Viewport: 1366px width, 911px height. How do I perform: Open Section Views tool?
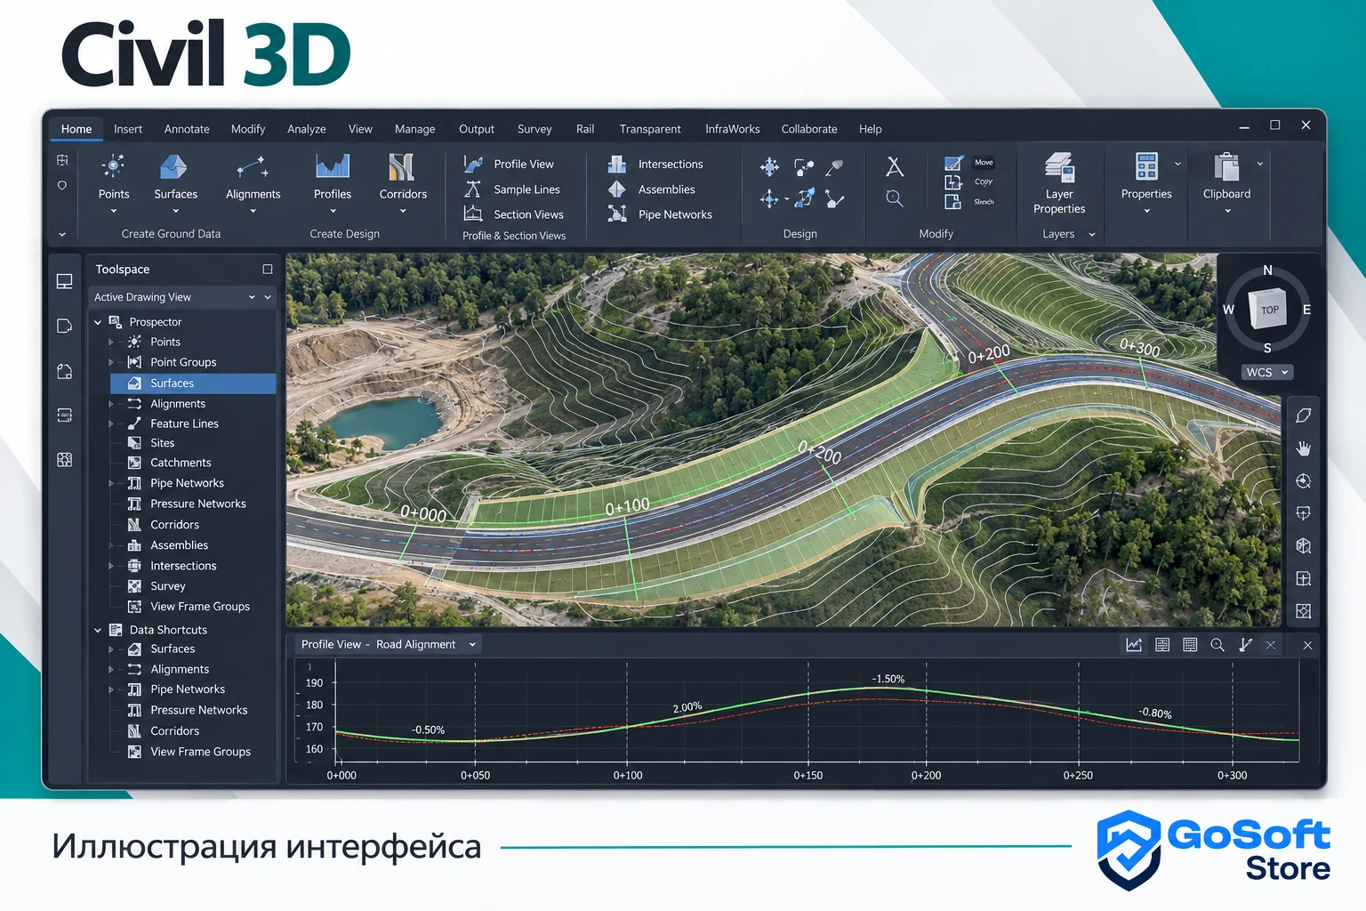[514, 214]
